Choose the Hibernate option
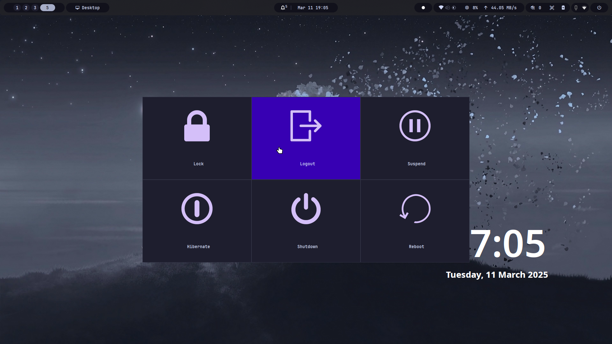This screenshot has height=344, width=612. coord(197,221)
